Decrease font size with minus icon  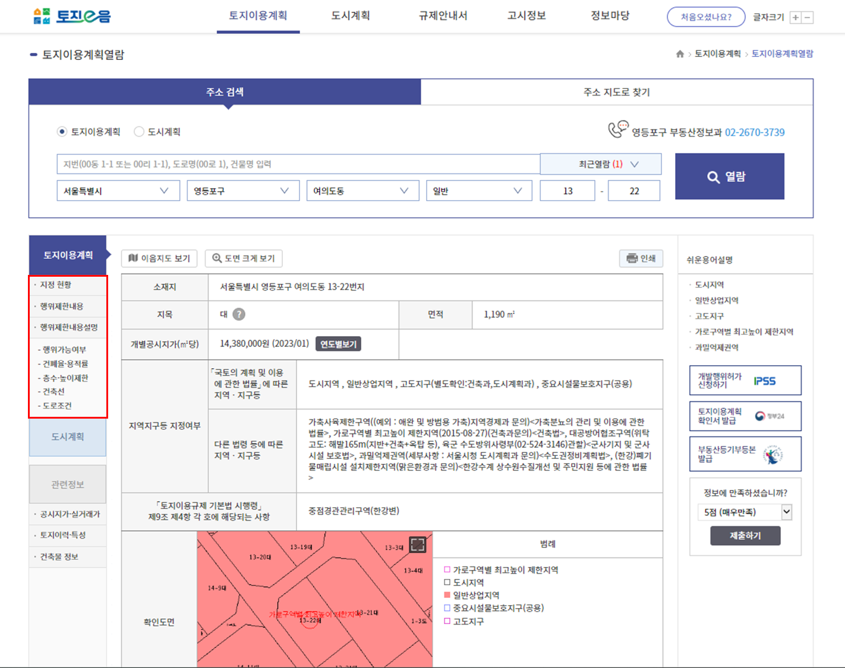(x=808, y=17)
